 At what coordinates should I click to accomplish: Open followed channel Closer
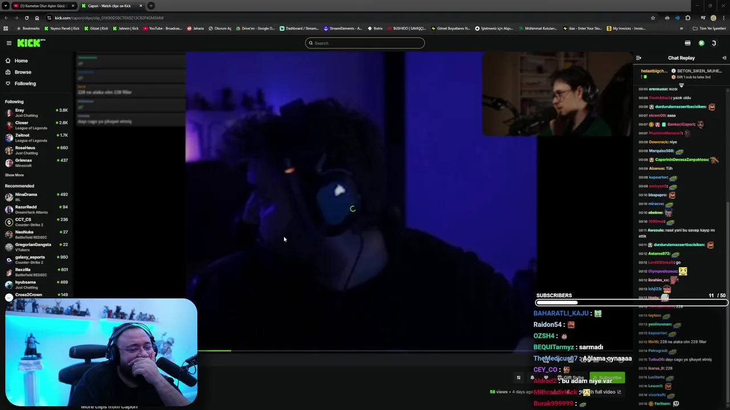coord(36,125)
